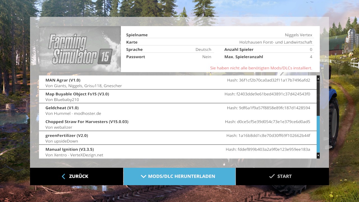Click the Farming Simulator 15 logo
This screenshot has width=359, height=202.
click(80, 49)
